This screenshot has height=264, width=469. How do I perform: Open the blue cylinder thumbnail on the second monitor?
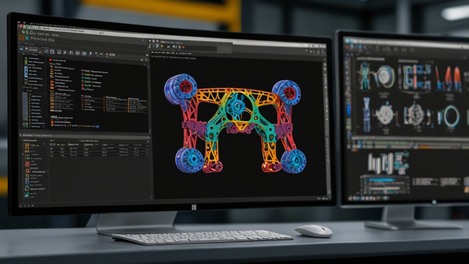pyautogui.click(x=367, y=115)
